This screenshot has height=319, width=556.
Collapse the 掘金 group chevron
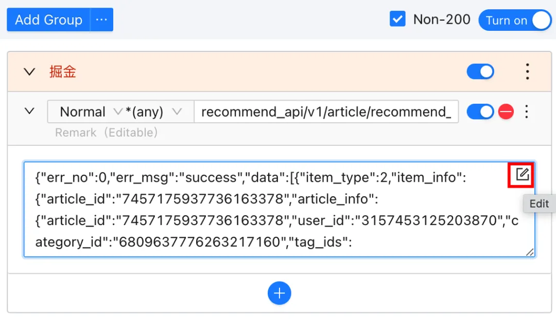click(29, 72)
